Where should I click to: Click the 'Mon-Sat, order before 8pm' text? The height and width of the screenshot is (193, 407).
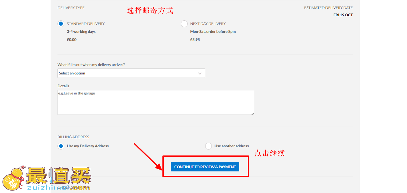[x=213, y=32]
